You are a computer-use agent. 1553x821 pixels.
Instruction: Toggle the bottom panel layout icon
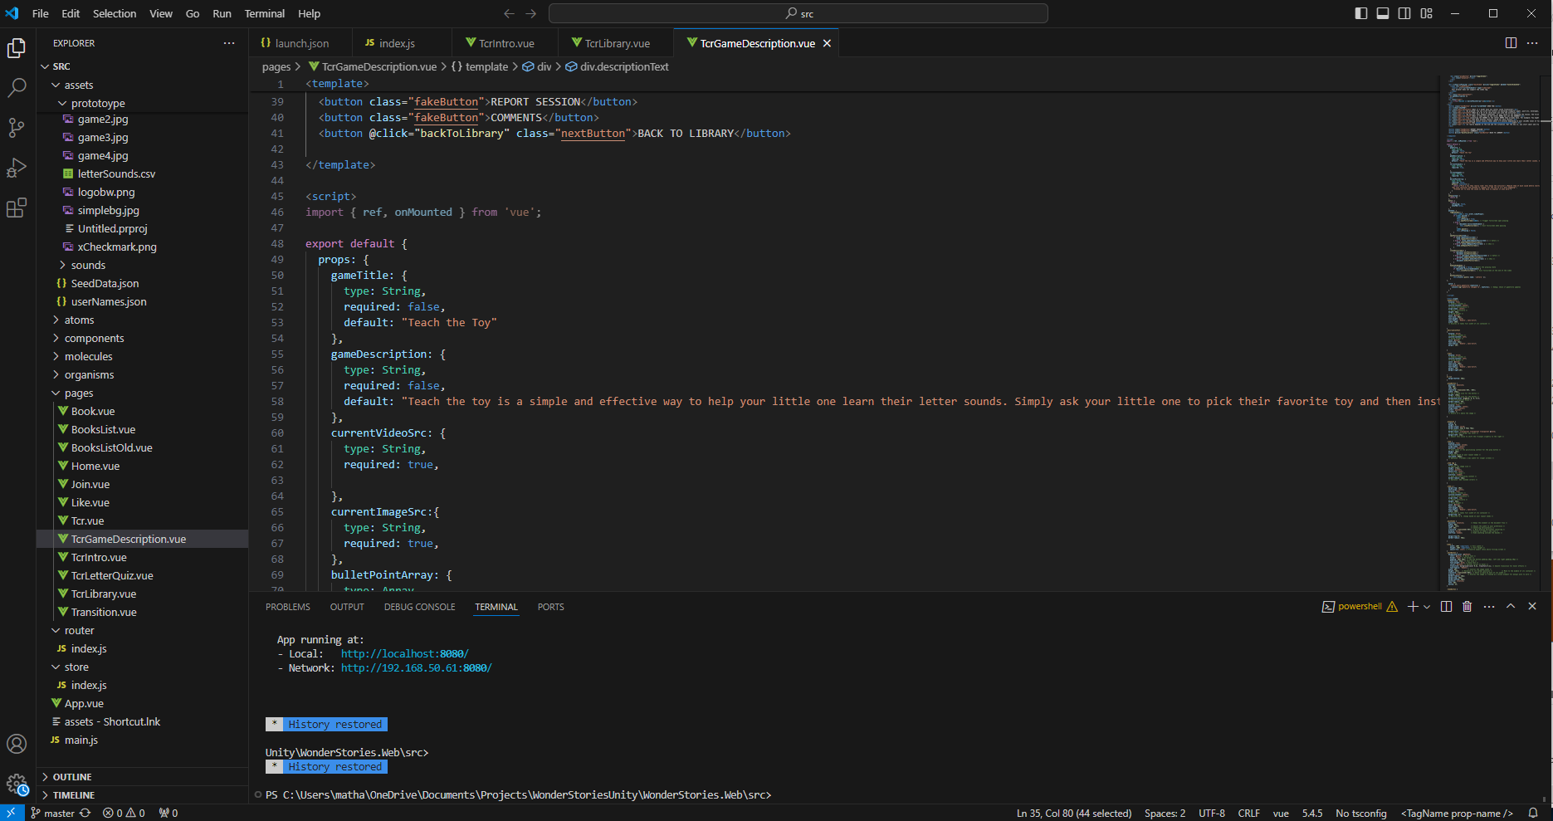coord(1383,13)
